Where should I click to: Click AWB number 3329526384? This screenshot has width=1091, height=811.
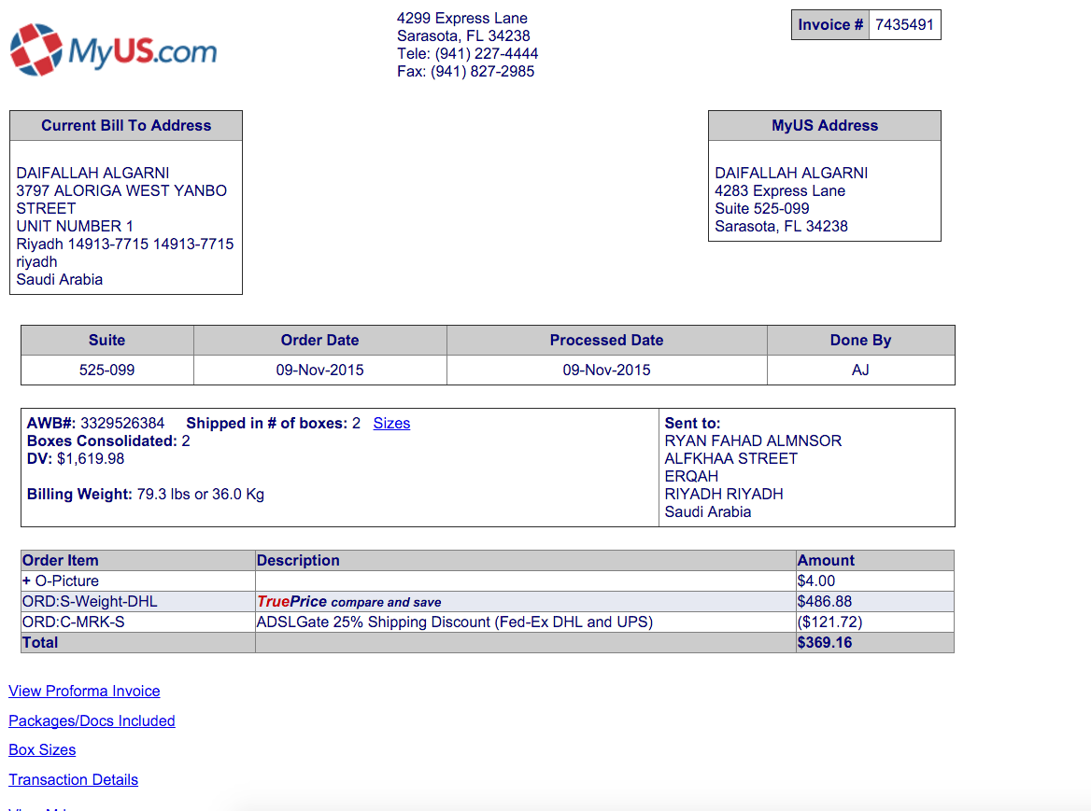point(121,423)
